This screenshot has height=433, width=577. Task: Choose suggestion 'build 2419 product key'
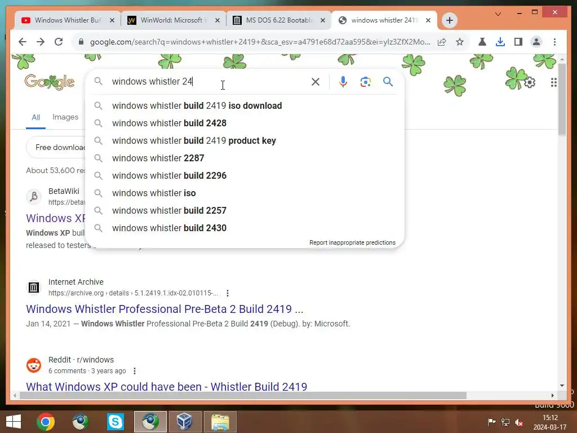click(x=245, y=140)
